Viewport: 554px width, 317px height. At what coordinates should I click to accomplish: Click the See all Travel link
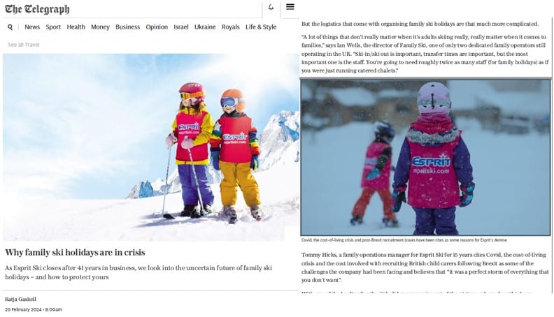(x=24, y=45)
